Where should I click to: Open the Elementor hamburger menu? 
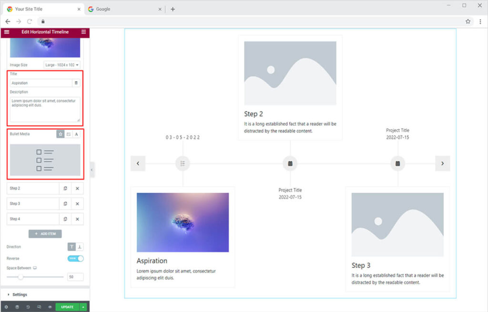[x=6, y=32]
